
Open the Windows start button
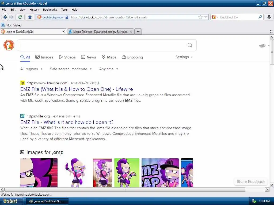(x=11, y=201)
